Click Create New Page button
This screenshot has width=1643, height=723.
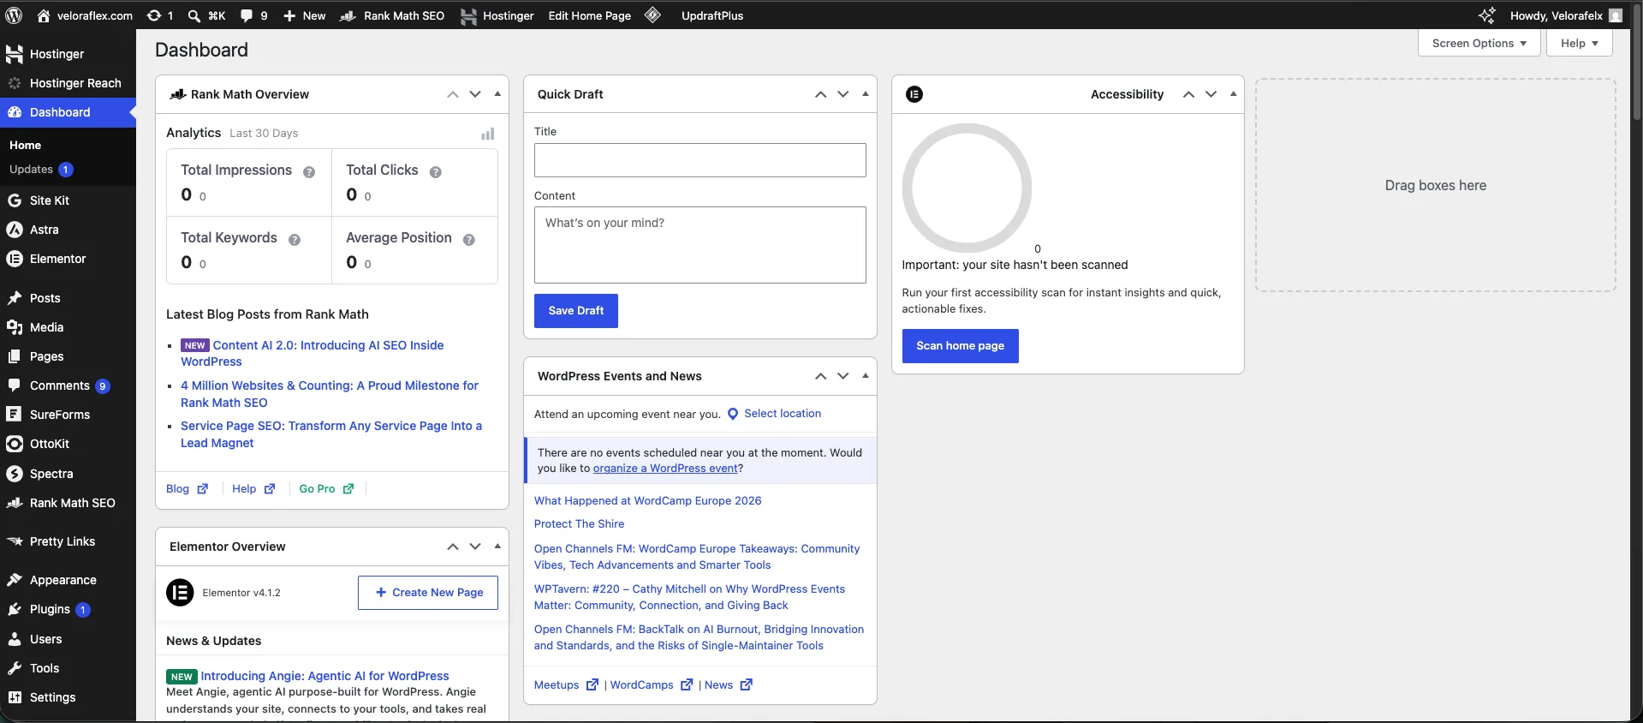pyautogui.click(x=428, y=593)
